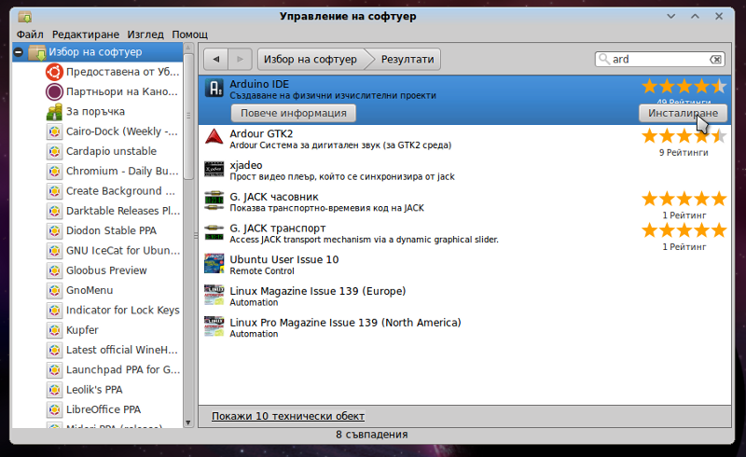Click the Ubuntu User Issue 10 icon
Viewport: 746px width, 457px height.
point(214,264)
